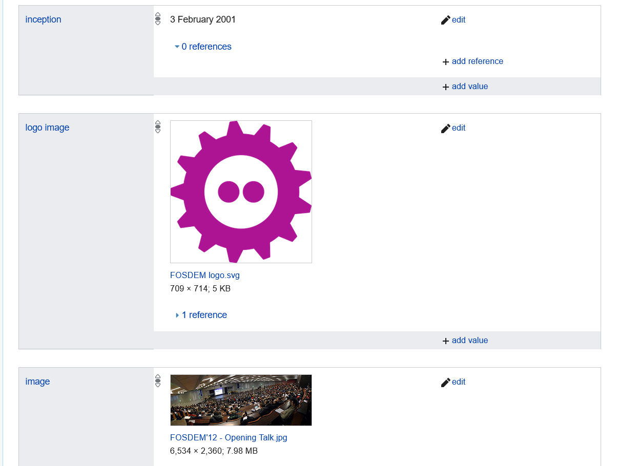
Task: Click pencil edit icon for image statement
Action: click(x=445, y=382)
